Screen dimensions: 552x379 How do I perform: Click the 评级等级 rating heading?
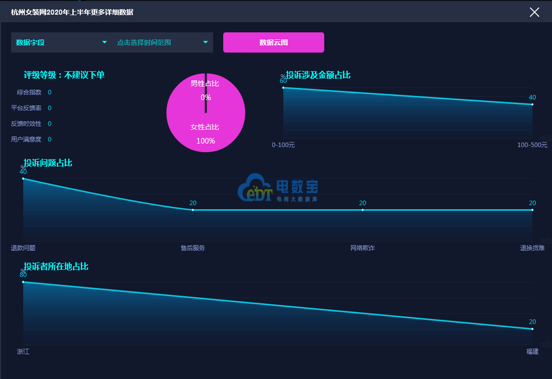pos(64,75)
